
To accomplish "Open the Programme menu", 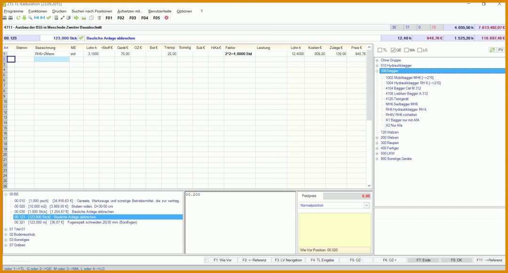I will pyautogui.click(x=14, y=11).
